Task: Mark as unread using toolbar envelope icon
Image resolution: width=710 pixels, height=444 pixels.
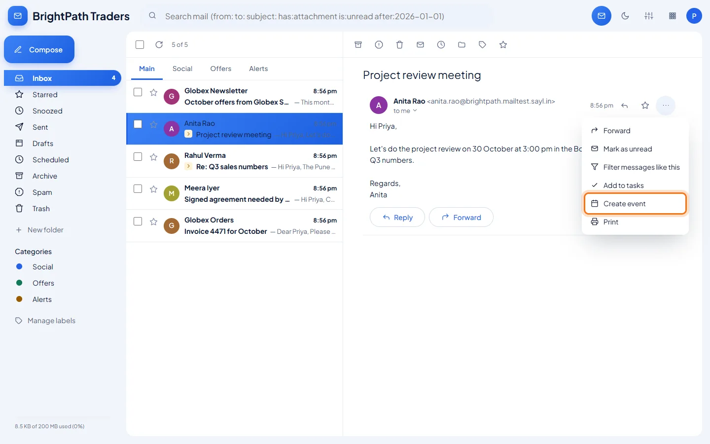Action: coord(420,45)
